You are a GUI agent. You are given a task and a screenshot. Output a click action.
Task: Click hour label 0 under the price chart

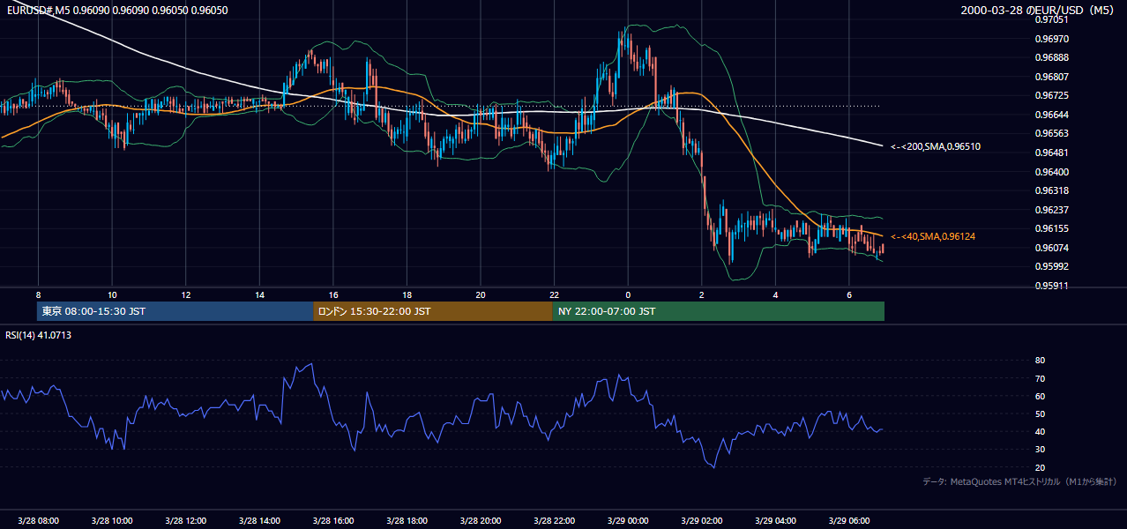point(628,294)
